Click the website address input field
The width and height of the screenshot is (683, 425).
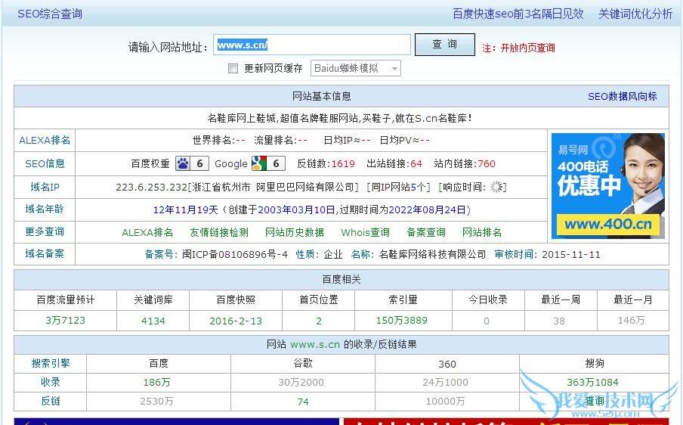(x=311, y=45)
